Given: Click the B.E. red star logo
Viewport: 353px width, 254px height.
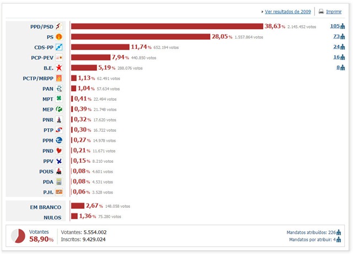Looking at the screenshot, I should 59,68.
